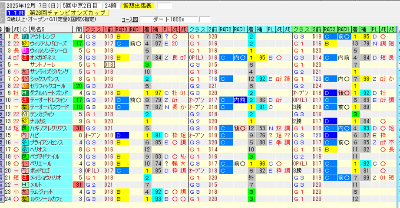Image resolution: width=400 pixels, height=208 pixels.
Task: Click the 涼 badge beside ヘリオス
Action: [x=25, y=149]
